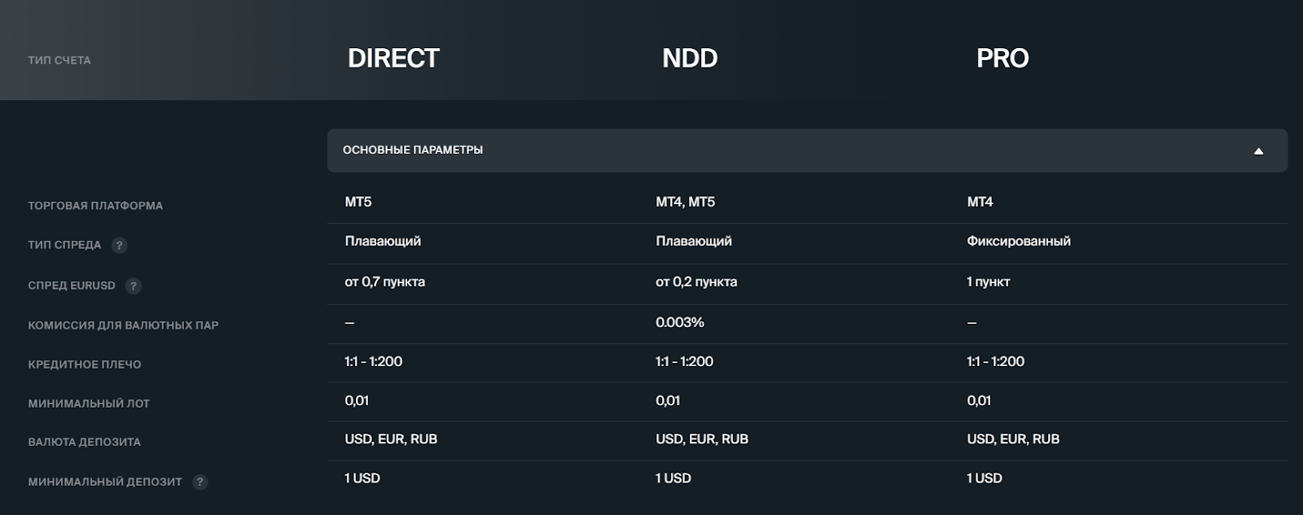Collapse Основные параметры with the arrow
Screen dimensions: 1303x515
pos(1258,151)
